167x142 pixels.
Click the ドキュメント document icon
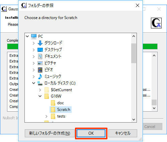pyautogui.click(x=40, y=56)
